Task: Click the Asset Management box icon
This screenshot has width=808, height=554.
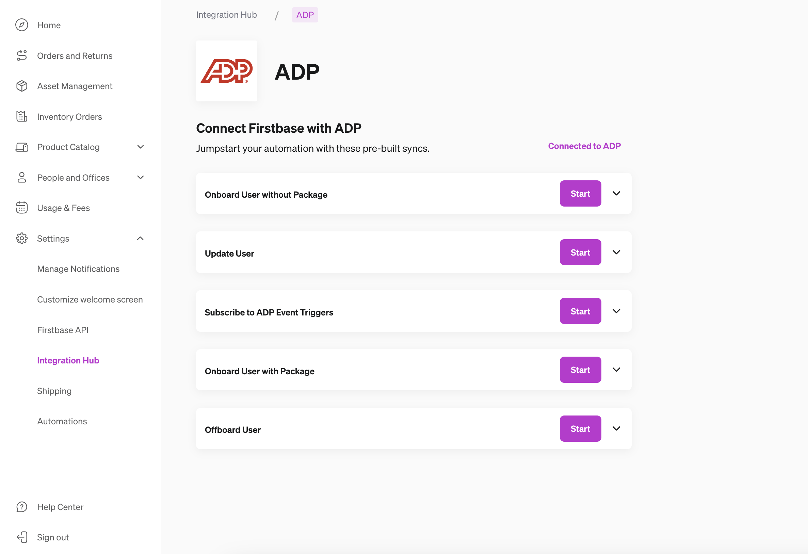Action: (x=21, y=86)
